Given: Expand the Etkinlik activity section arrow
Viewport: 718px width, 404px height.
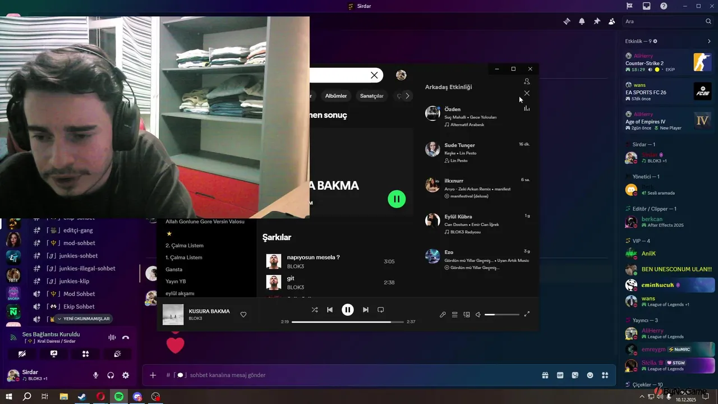Looking at the screenshot, I should (709, 41).
